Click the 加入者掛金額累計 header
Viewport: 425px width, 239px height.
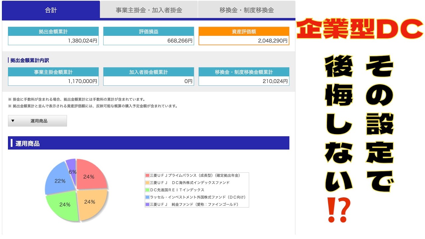pyautogui.click(x=148, y=72)
